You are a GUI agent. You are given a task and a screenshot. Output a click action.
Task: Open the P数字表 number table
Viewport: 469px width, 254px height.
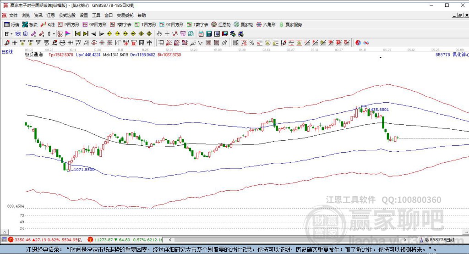click(120, 25)
